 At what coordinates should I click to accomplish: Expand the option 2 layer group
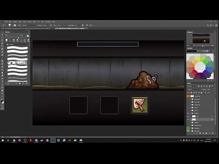[191, 123]
